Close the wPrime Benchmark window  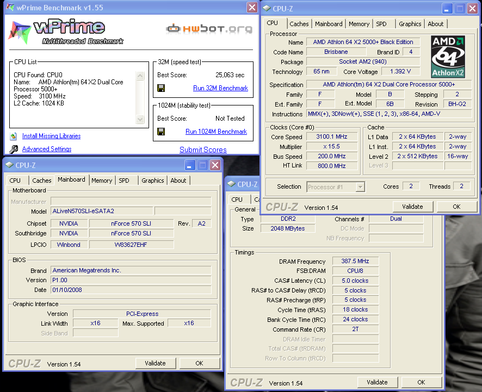[x=252, y=8]
